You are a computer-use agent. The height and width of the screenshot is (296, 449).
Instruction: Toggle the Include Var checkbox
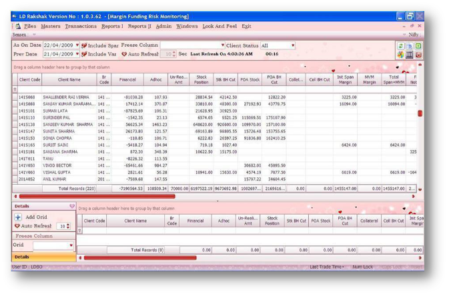pyautogui.click(x=84, y=54)
